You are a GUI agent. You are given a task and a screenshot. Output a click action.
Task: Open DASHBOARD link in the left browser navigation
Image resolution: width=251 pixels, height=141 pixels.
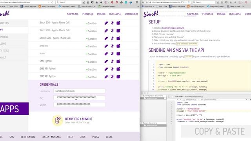[x=131, y=14]
